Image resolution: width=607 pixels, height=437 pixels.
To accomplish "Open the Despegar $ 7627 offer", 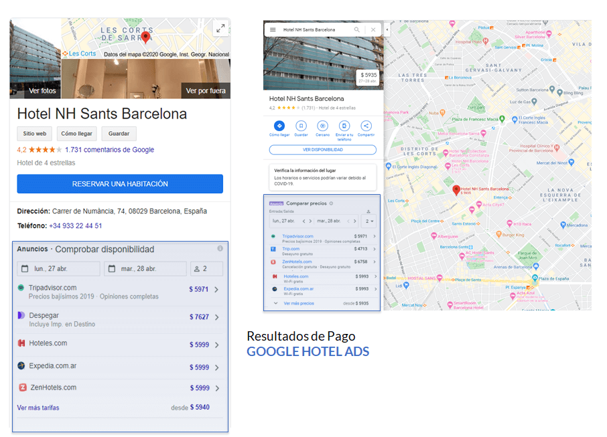I will coord(120,319).
